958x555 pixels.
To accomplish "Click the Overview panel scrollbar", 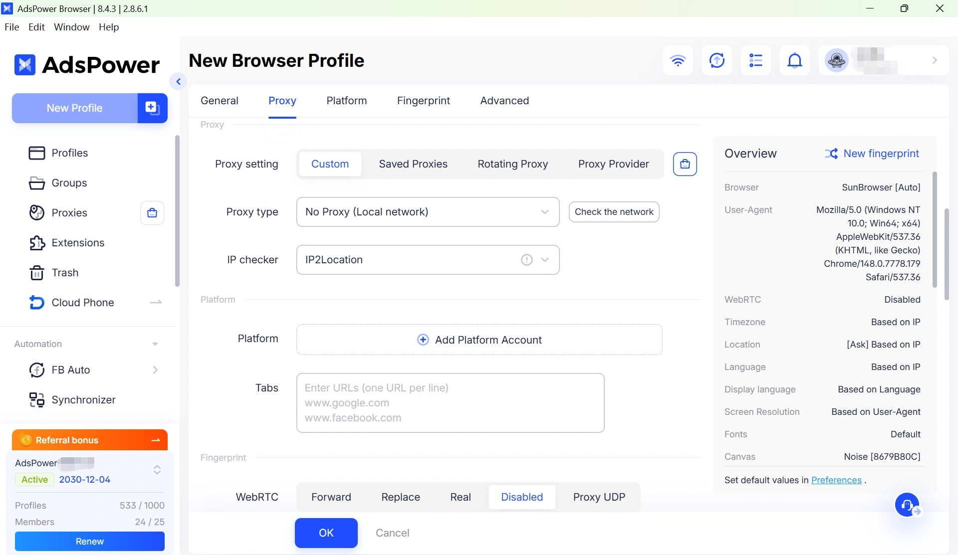I will coord(935,229).
